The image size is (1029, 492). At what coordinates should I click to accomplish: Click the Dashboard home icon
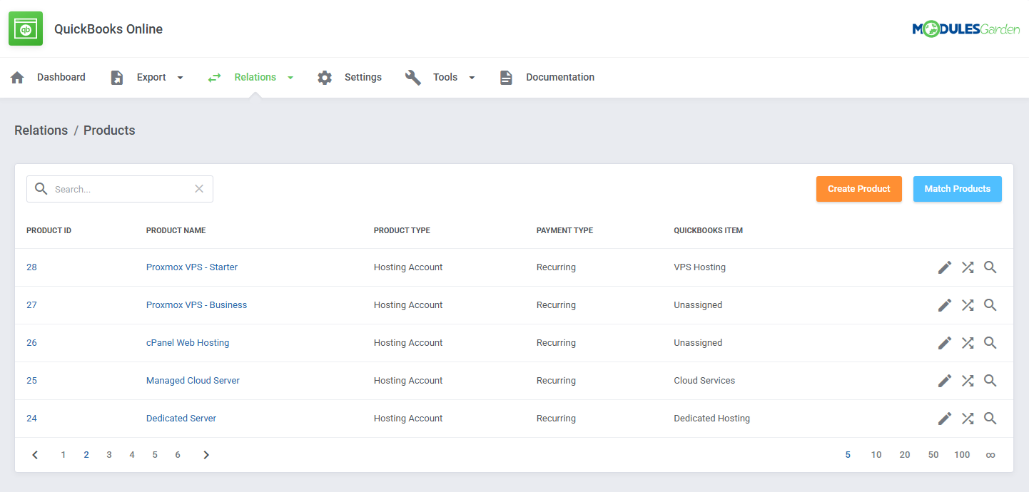tap(17, 77)
